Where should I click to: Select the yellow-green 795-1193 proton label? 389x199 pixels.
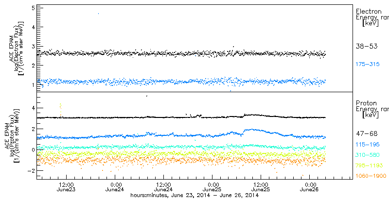[x=369, y=166]
